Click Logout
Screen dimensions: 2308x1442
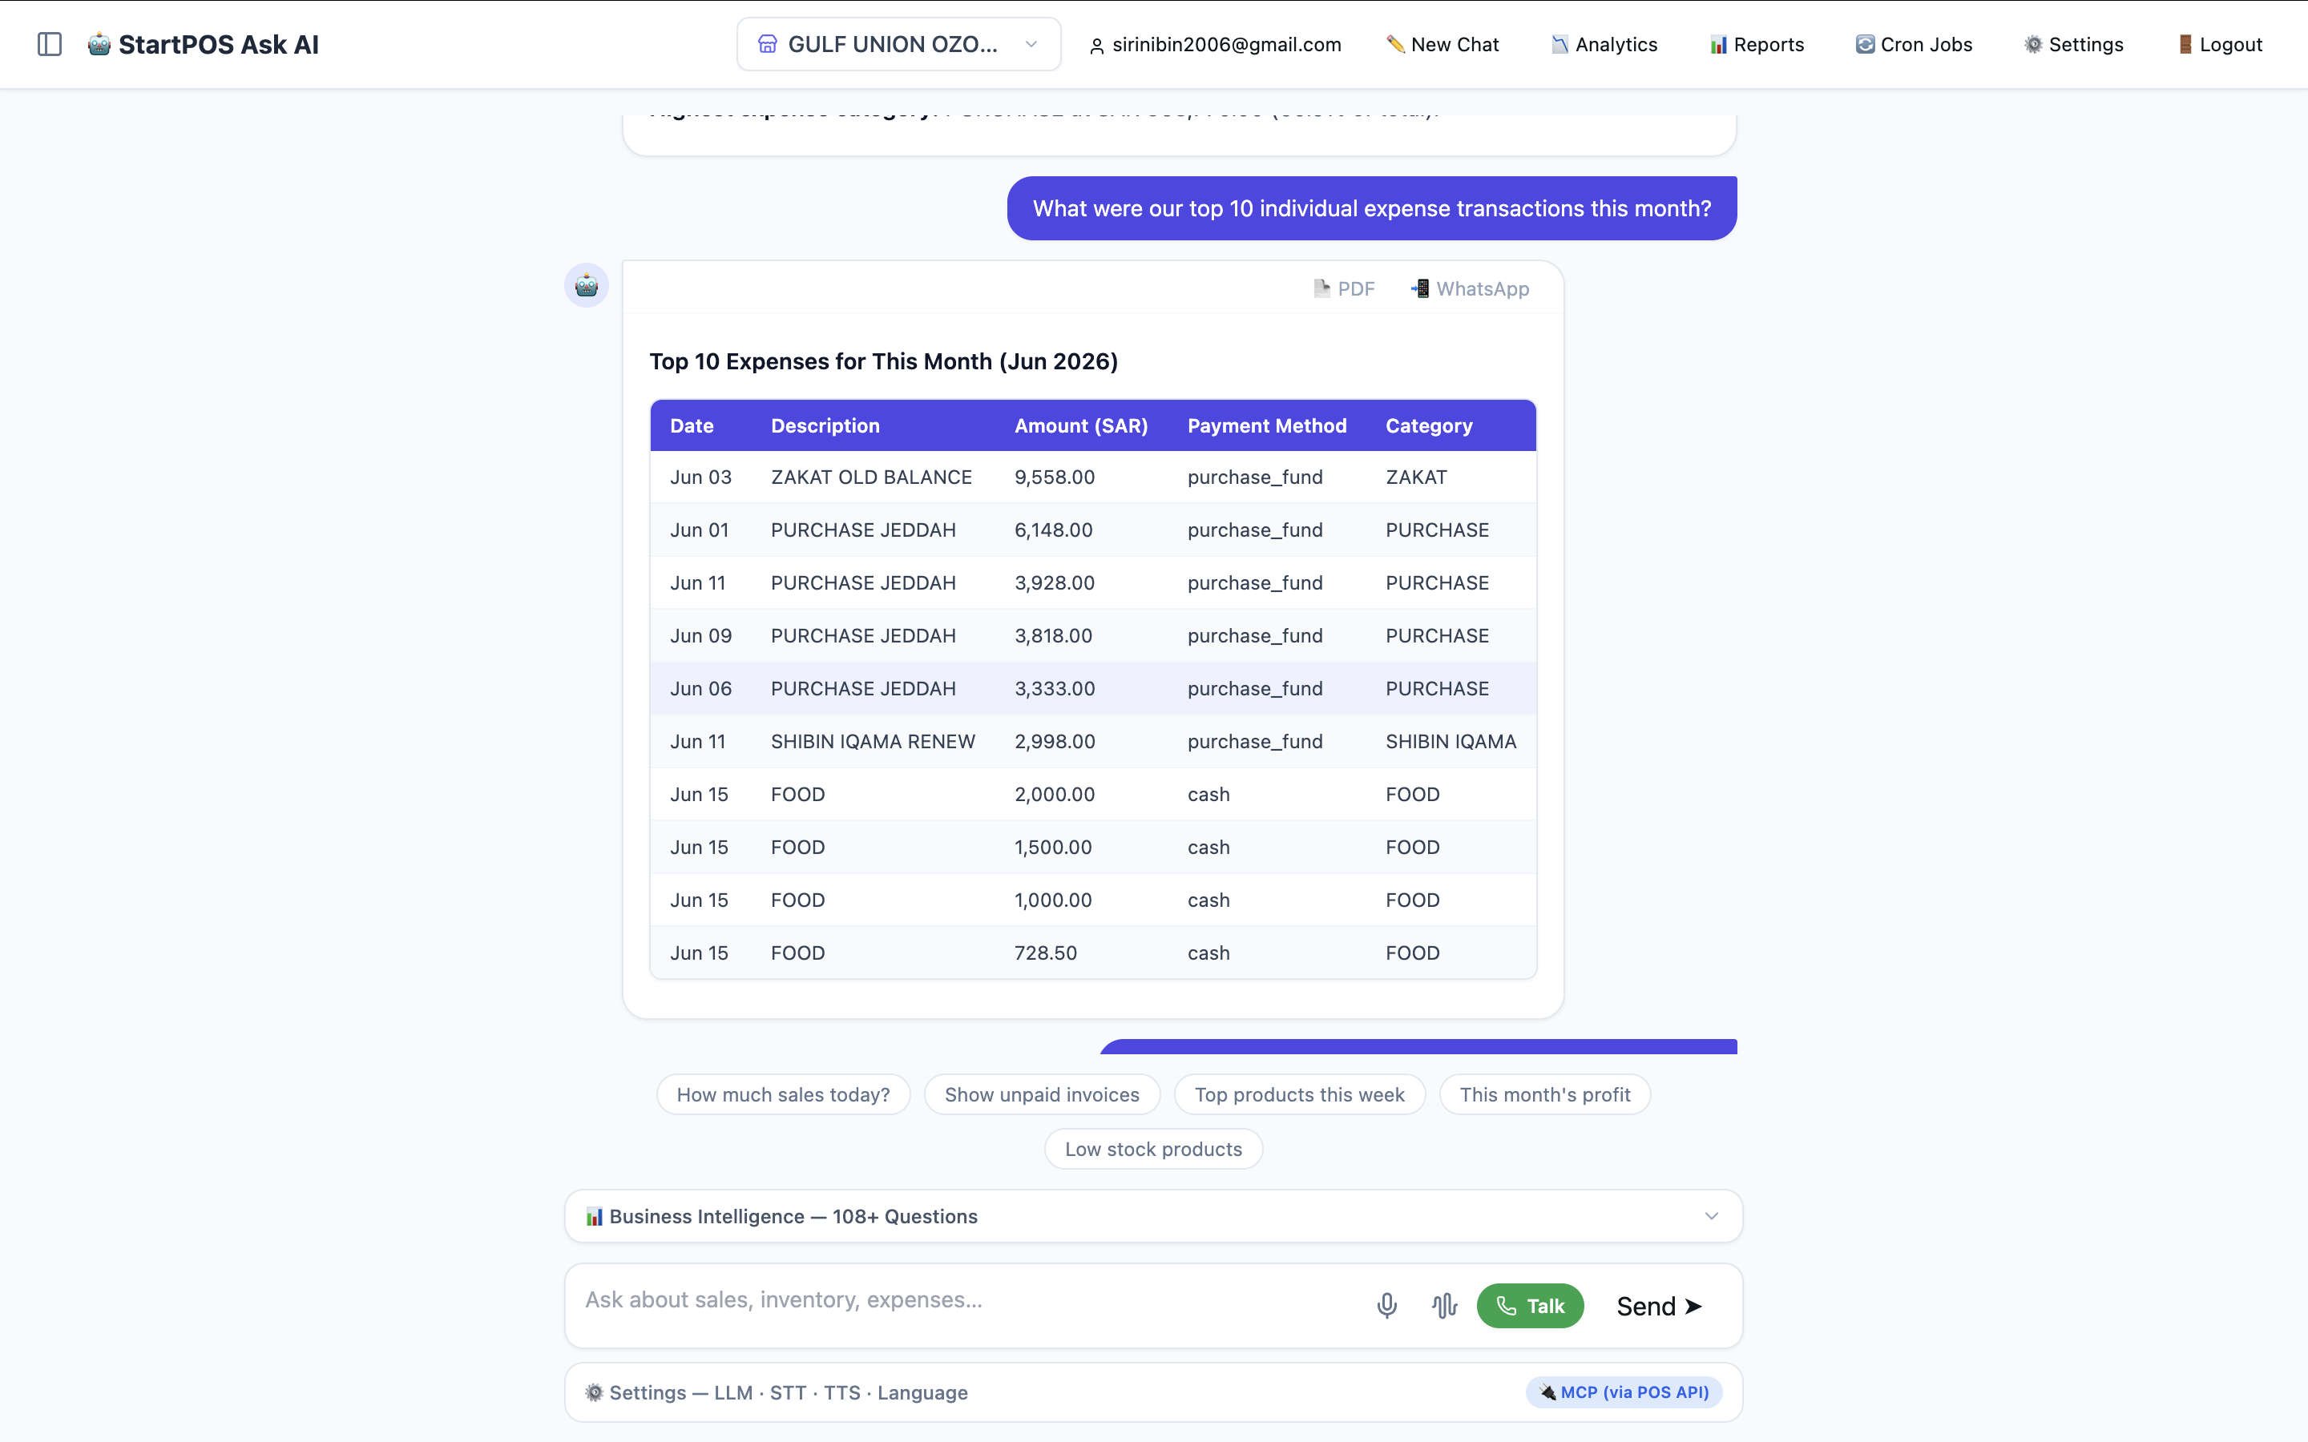coord(2219,45)
